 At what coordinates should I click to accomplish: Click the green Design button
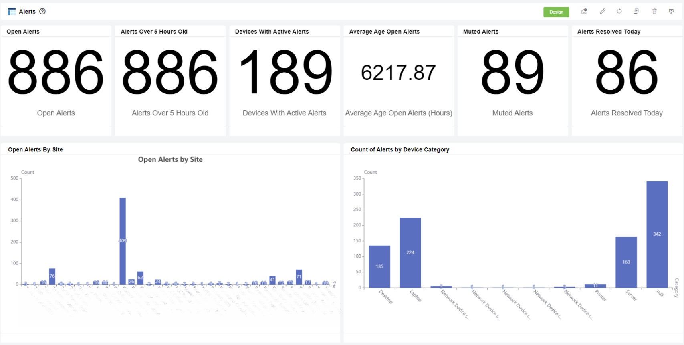tap(556, 12)
